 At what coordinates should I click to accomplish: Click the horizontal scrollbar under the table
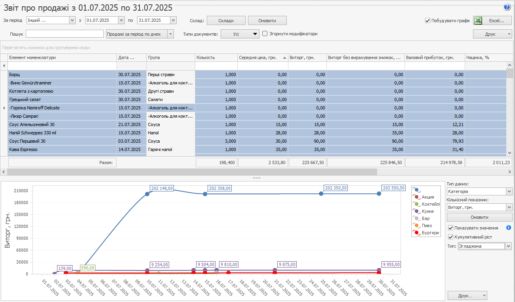[192, 172]
